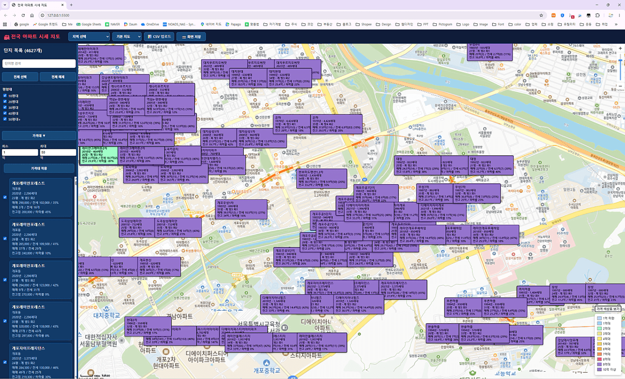Zoom out the map with minus button
This screenshot has width=625, height=379.
[x=620, y=86]
